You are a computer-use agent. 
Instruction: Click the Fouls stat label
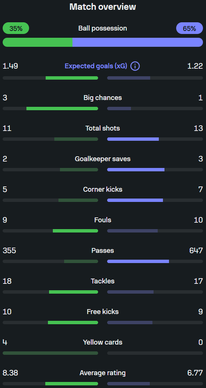(x=103, y=220)
